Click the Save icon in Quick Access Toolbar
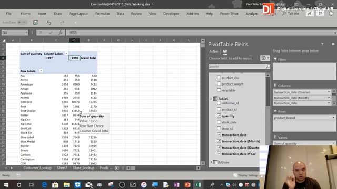Viewport: 337px width, 189px height. point(35,22)
